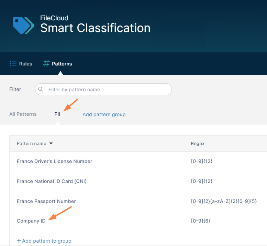Select France Passport Number pattern
The image size is (267, 246).
[x=46, y=201]
